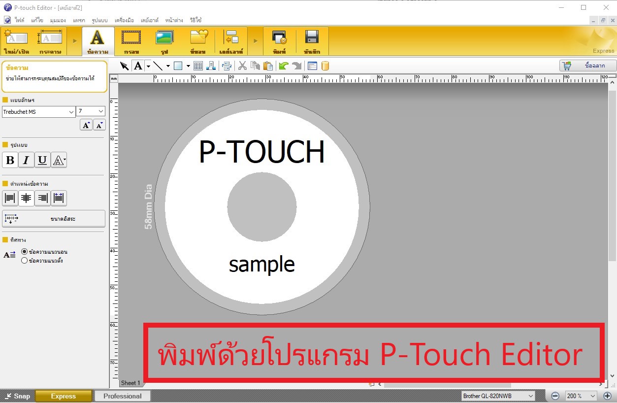The height and width of the screenshot is (403, 617).
Task: Select the Line drawing tool
Action: tap(158, 66)
